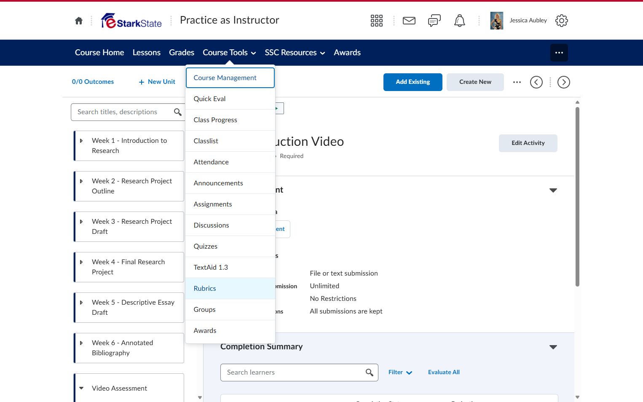
Task: Open the 0/0 Outcomes link
Action: pos(93,82)
